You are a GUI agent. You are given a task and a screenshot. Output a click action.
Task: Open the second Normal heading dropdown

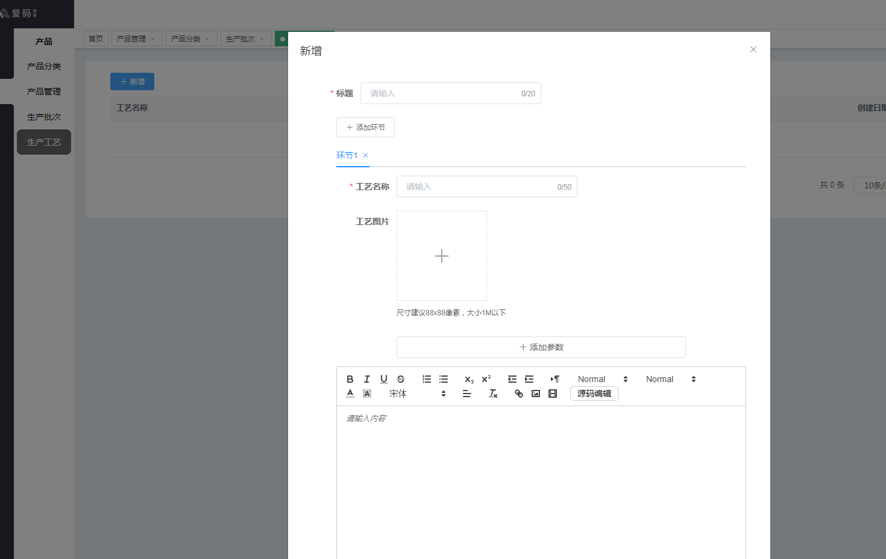point(671,379)
